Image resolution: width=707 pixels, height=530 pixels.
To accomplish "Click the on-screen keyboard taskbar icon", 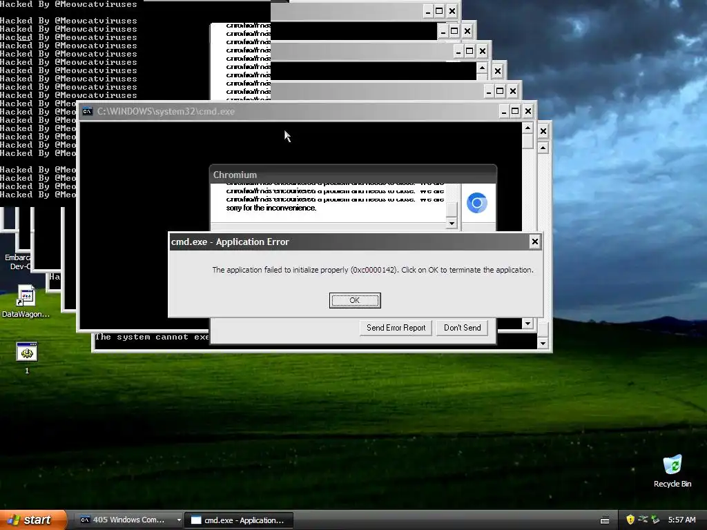I will coord(605,520).
